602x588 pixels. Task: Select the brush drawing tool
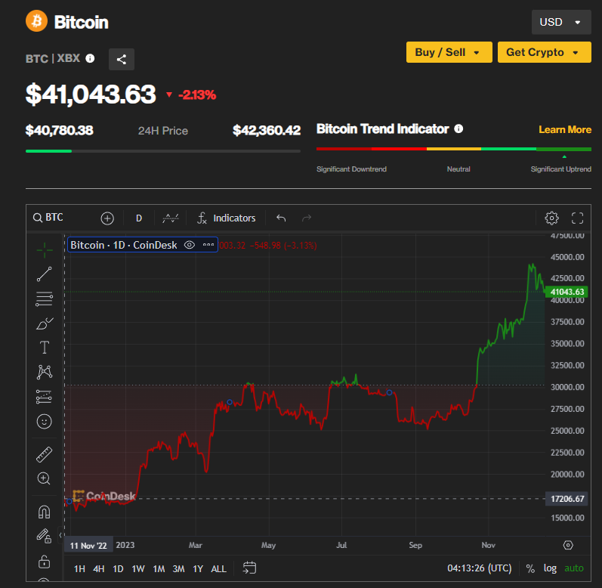coord(45,323)
